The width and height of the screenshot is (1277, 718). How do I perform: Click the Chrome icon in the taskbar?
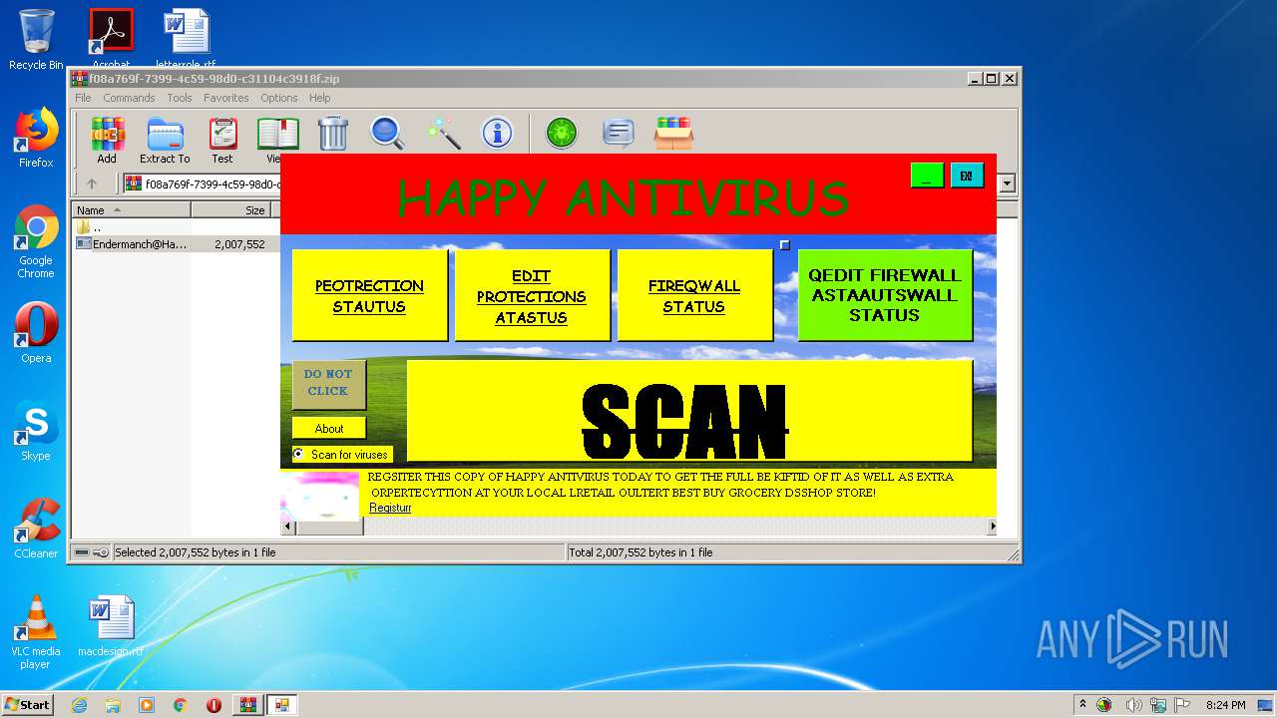pyautogui.click(x=180, y=705)
